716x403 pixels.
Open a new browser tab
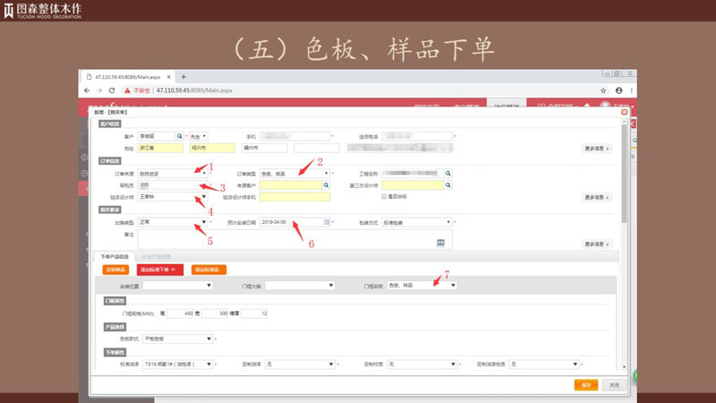point(183,77)
